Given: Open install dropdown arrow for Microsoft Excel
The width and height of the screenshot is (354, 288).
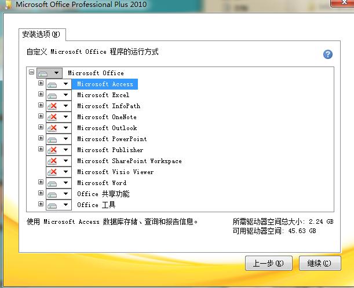Looking at the screenshot, I should (x=65, y=95).
